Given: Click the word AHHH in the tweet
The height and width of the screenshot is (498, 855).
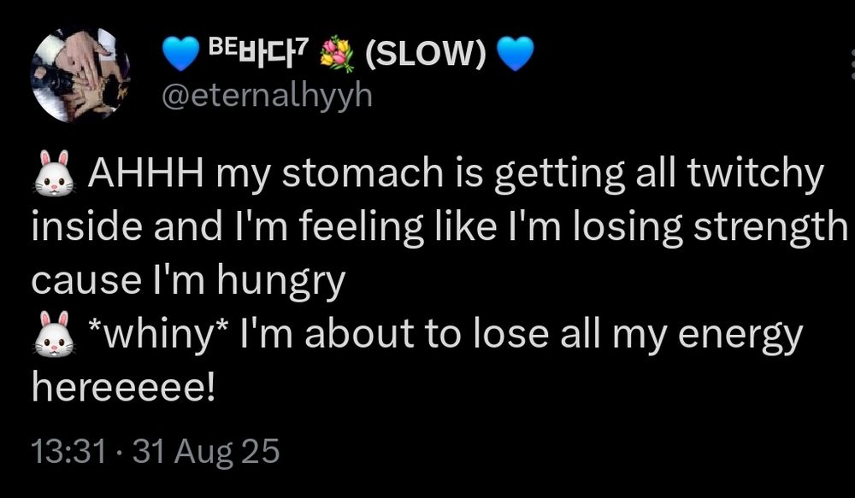Looking at the screenshot, I should (x=146, y=173).
